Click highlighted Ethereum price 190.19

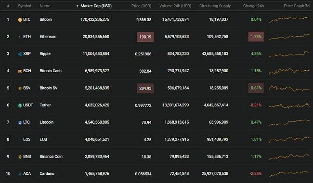tap(145, 37)
